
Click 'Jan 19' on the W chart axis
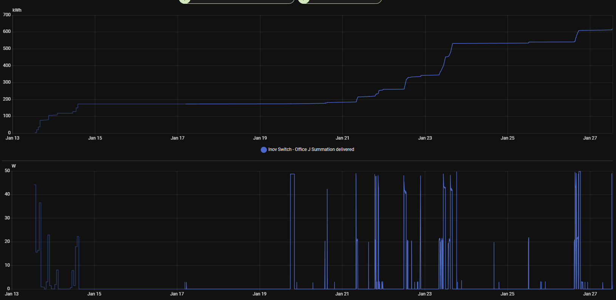coord(260,294)
